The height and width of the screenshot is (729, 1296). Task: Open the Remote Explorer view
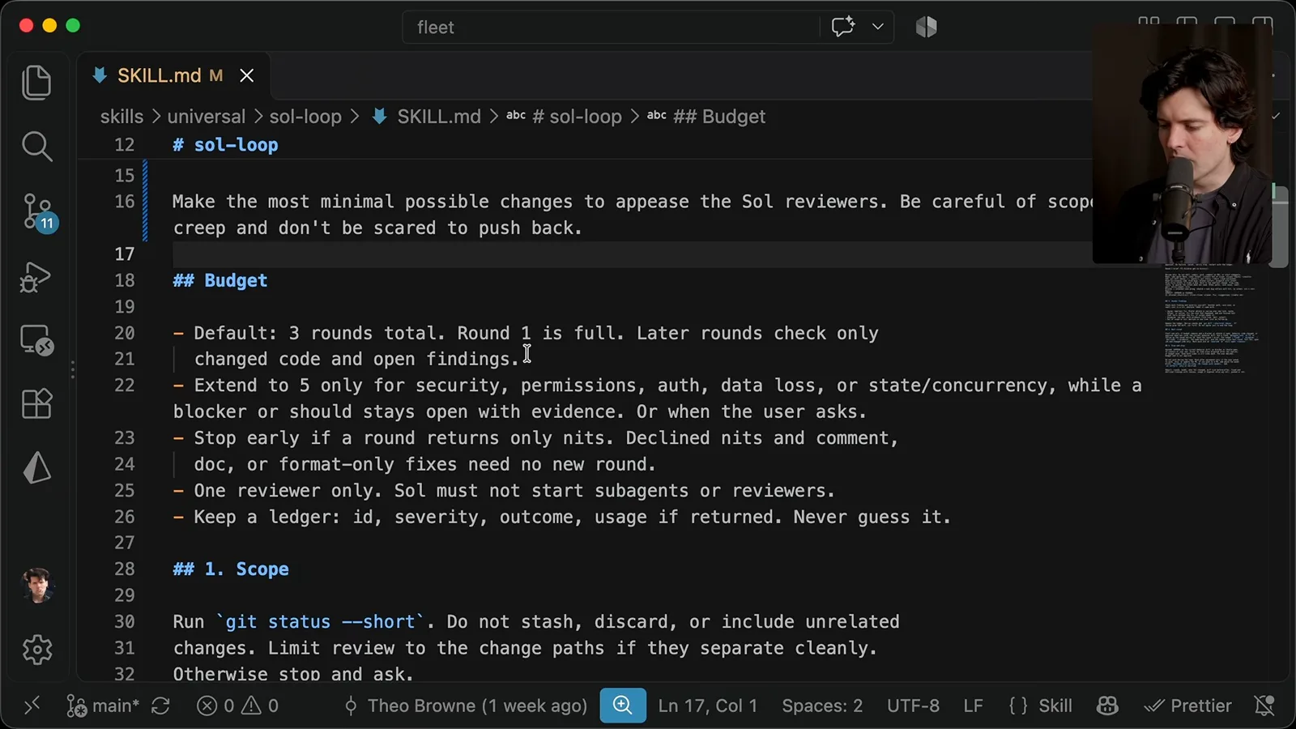[x=36, y=341]
